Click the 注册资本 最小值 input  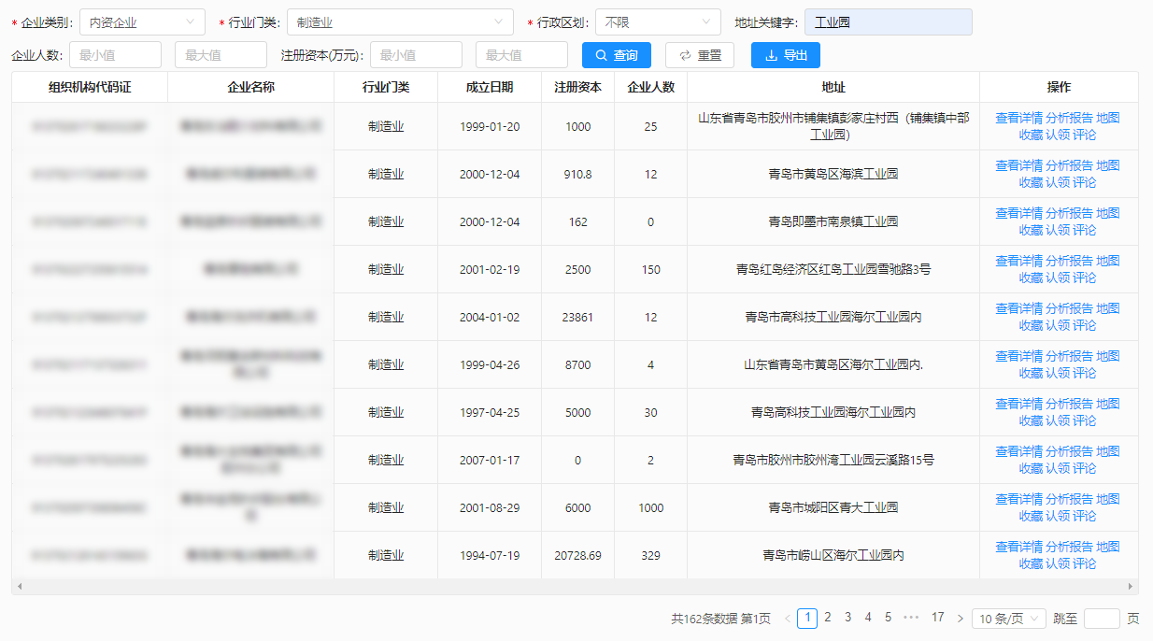pyautogui.click(x=416, y=55)
